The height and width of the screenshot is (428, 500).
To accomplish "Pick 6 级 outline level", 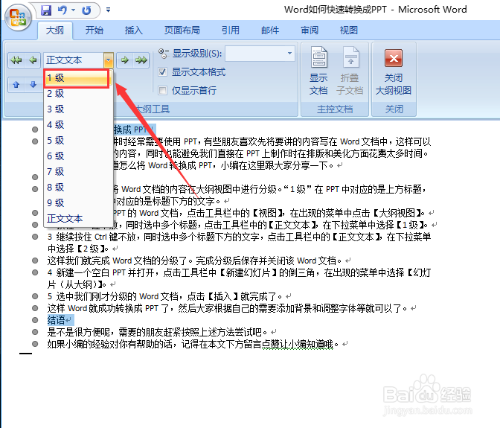I will click(x=78, y=156).
